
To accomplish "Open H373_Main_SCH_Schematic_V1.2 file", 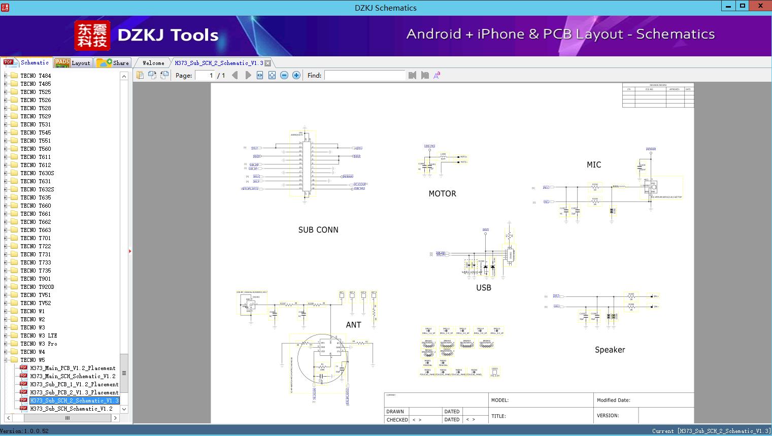I will (73, 376).
